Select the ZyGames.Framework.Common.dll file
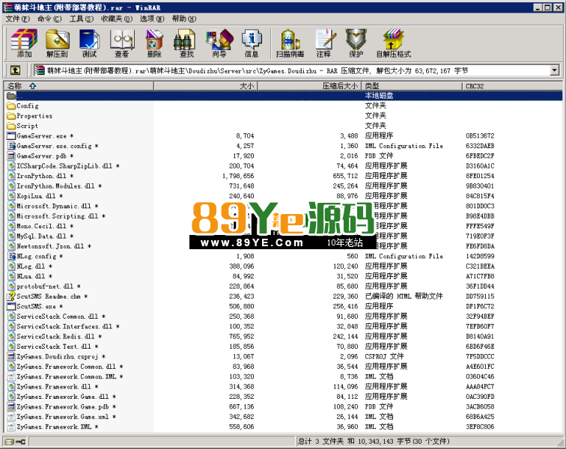 [x=283, y=367]
